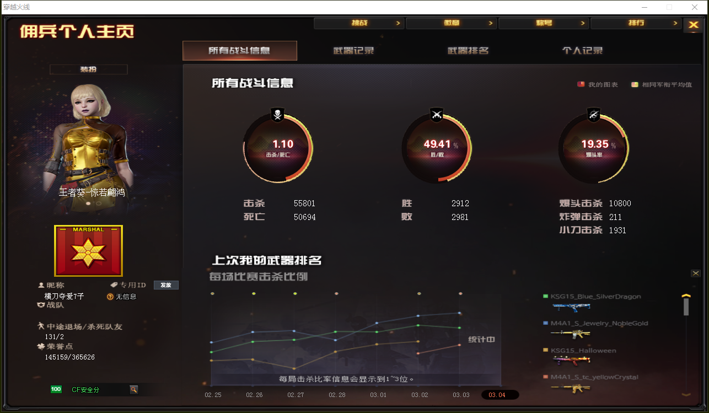
Task: Select the M4A1_S_tc_yellowCrystal weapon image
Action: coord(571,388)
